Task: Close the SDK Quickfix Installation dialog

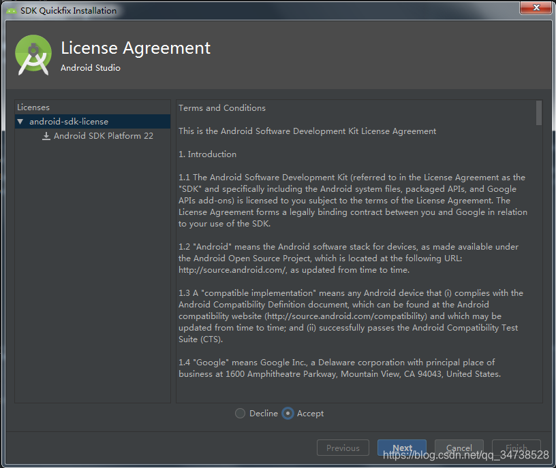Action: pos(536,7)
